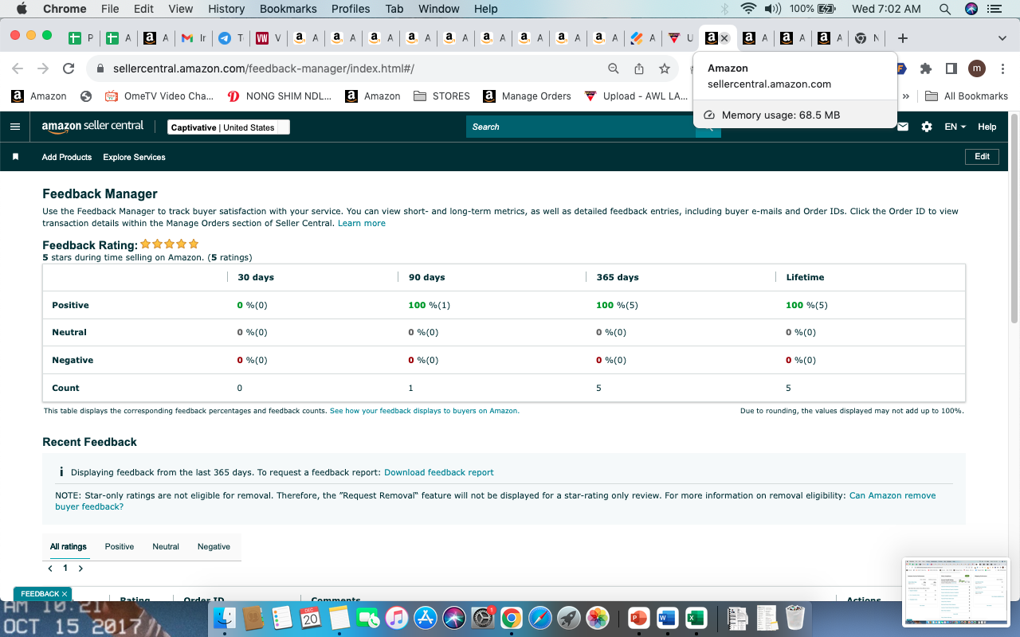1020x637 pixels.
Task: Open Music from the Dock
Action: 396,618
